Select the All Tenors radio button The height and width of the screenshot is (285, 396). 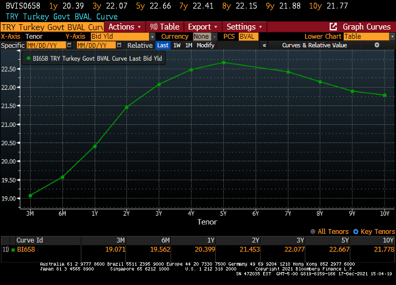pyautogui.click(x=313, y=231)
